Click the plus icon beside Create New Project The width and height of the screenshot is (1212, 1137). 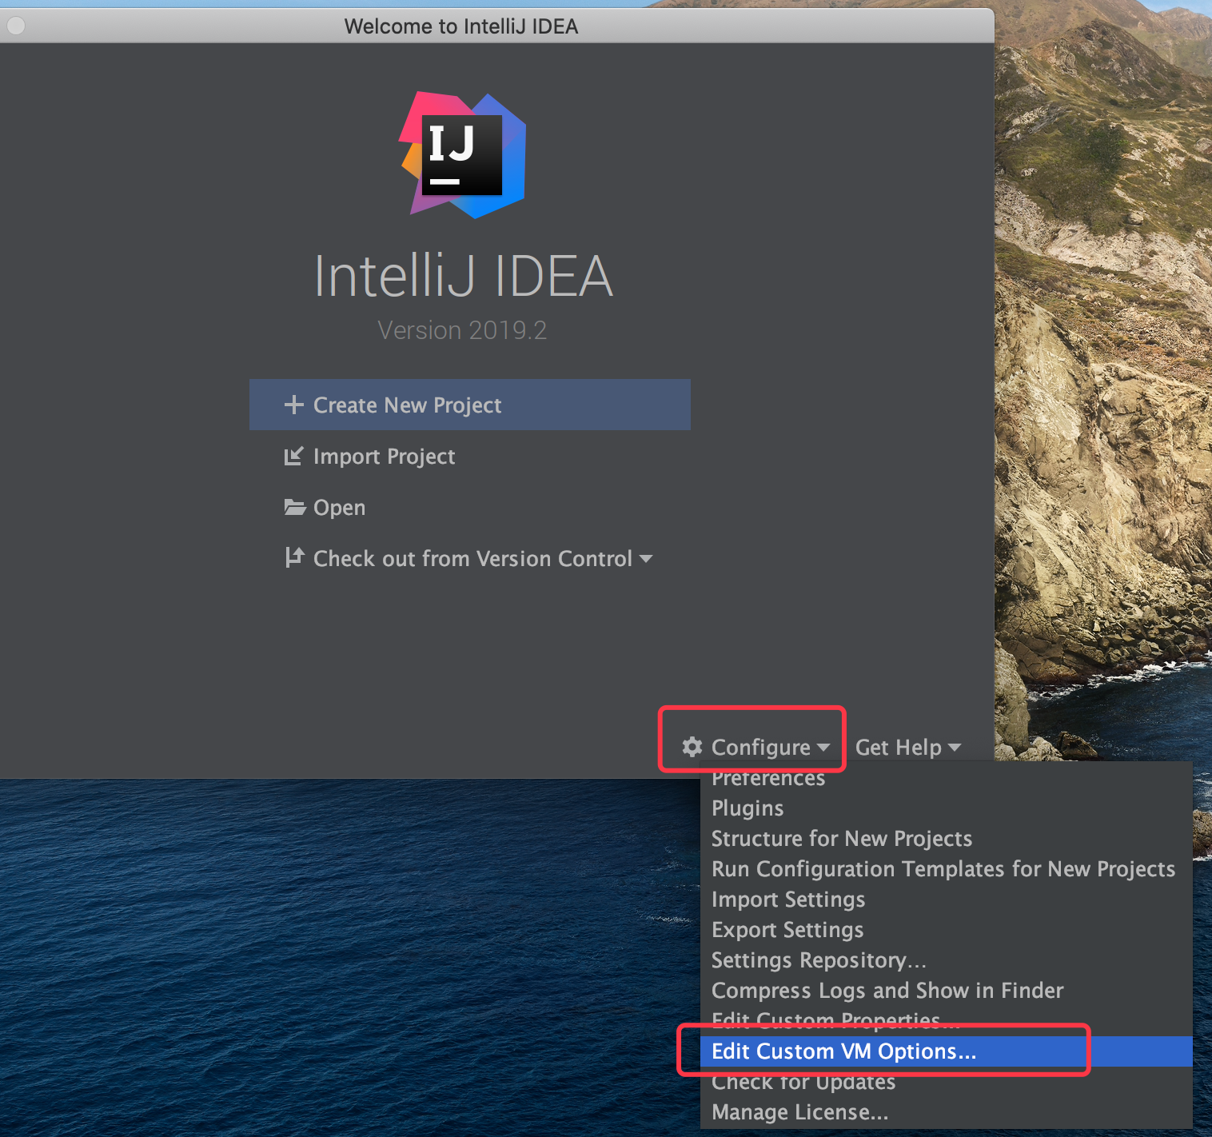coord(294,405)
